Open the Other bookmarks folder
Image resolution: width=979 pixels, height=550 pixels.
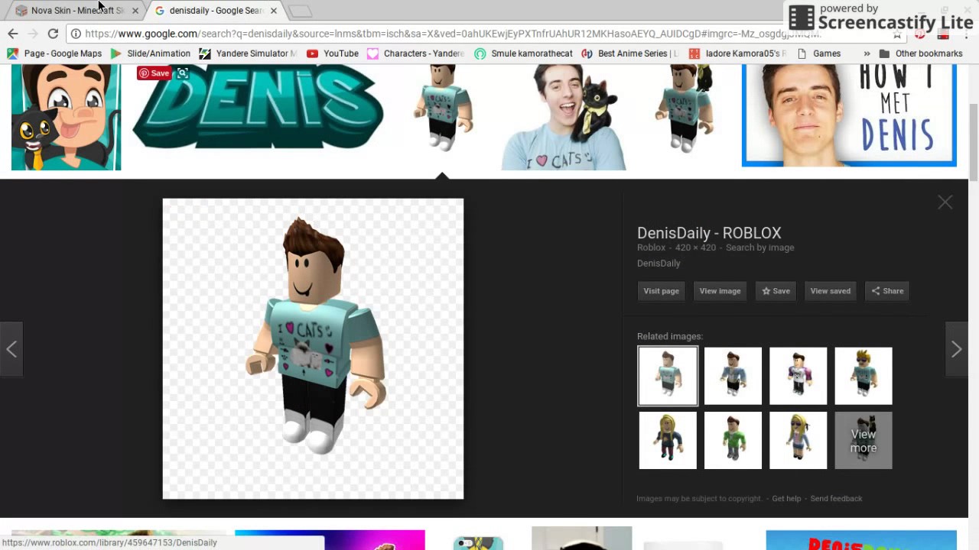coord(921,53)
